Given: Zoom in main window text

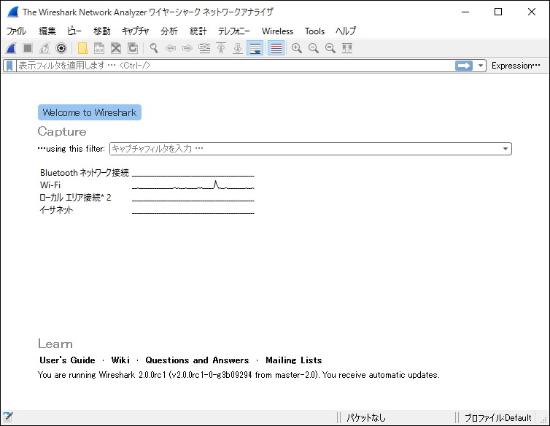Looking at the screenshot, I should coord(297,48).
